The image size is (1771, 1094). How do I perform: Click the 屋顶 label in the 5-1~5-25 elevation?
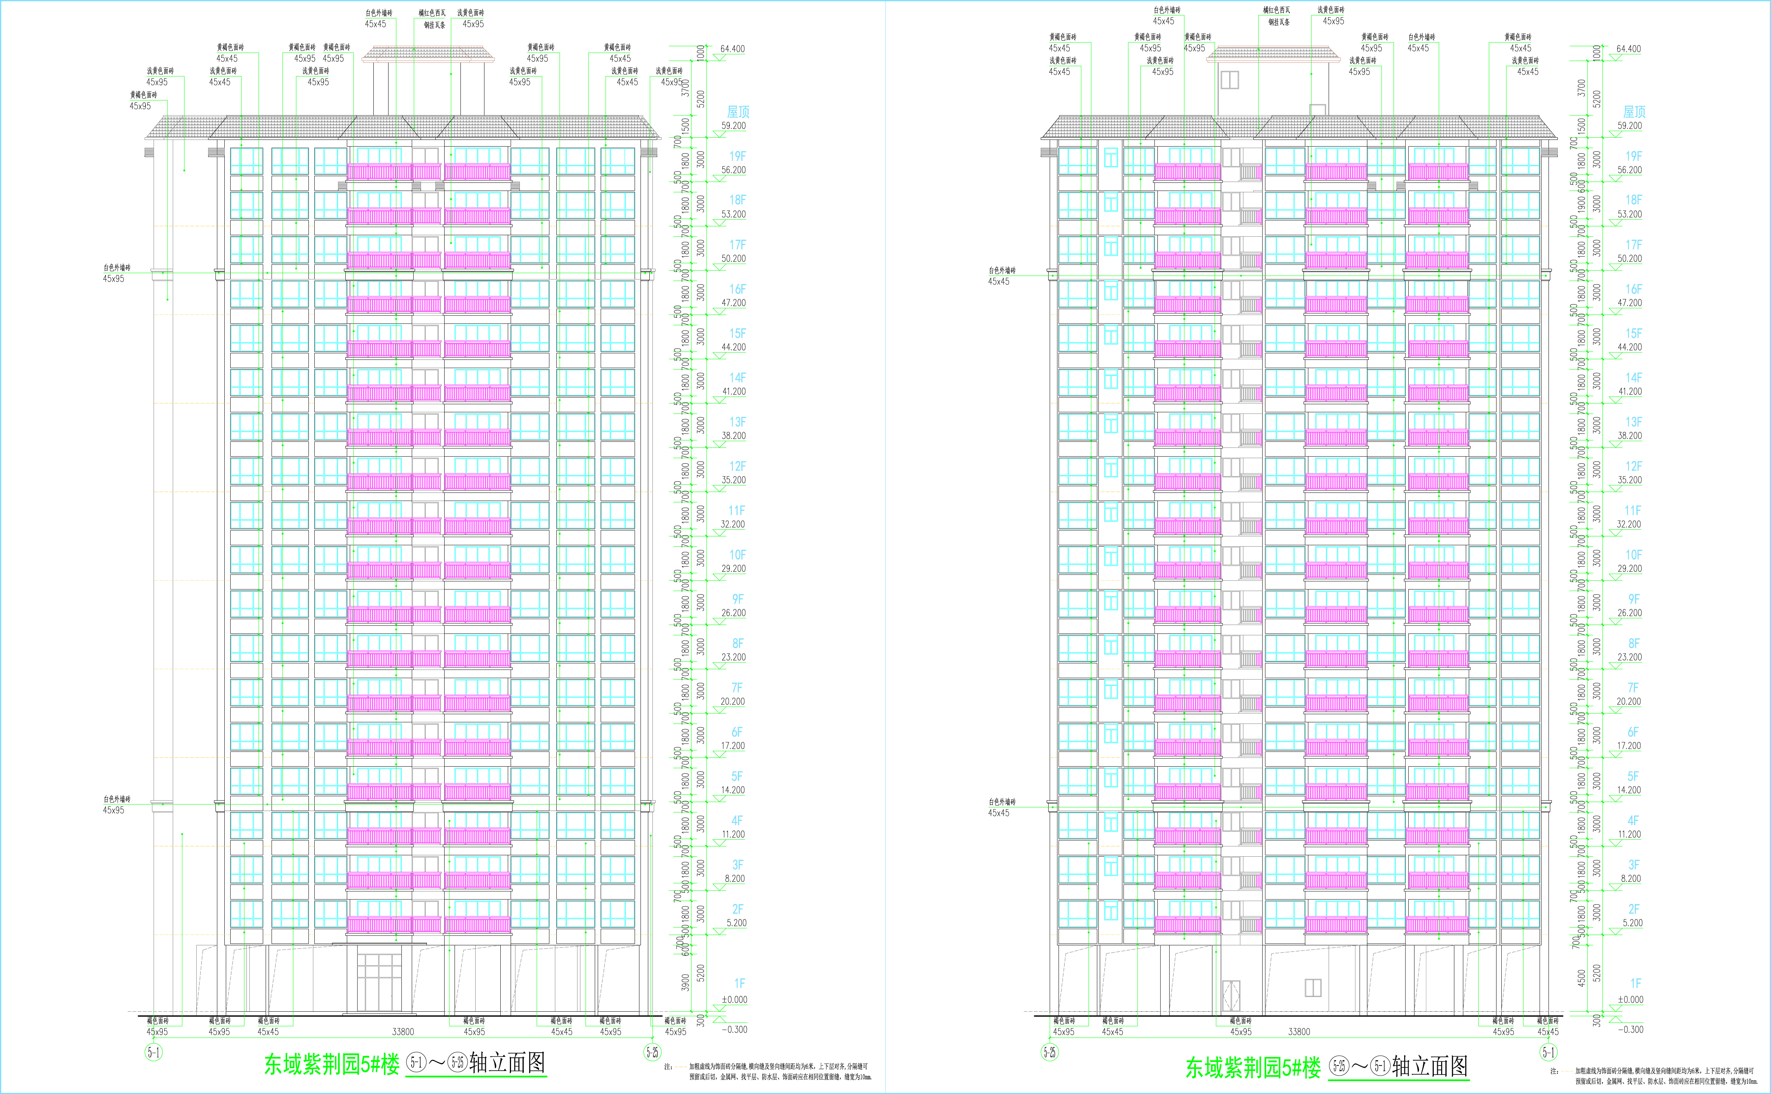click(x=738, y=111)
